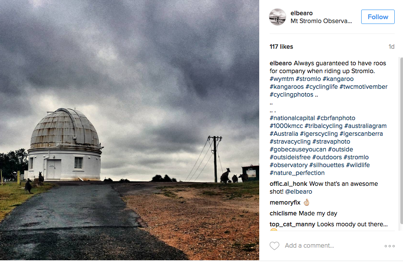Click the @elbearo mention in comment
403x262 pixels.
tap(298, 191)
